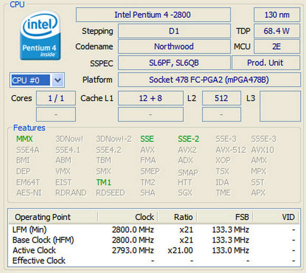This screenshot has height=273, width=306.
Task: Click the Intel Pentium 4 inside logo
Action: [x=40, y=36]
